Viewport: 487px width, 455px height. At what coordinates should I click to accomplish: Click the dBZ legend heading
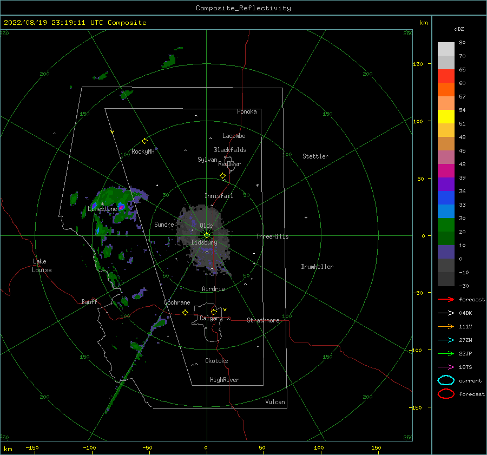[459, 29]
